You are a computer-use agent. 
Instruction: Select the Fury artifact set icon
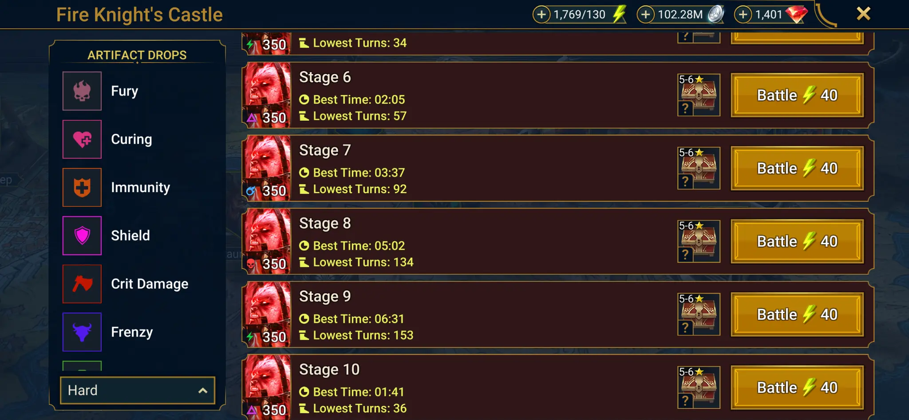point(82,91)
